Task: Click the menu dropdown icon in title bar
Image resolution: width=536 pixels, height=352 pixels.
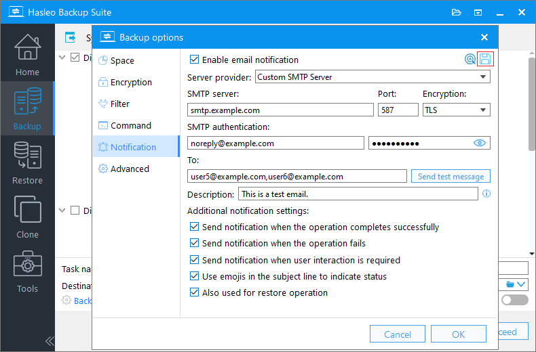Action: 478,13
